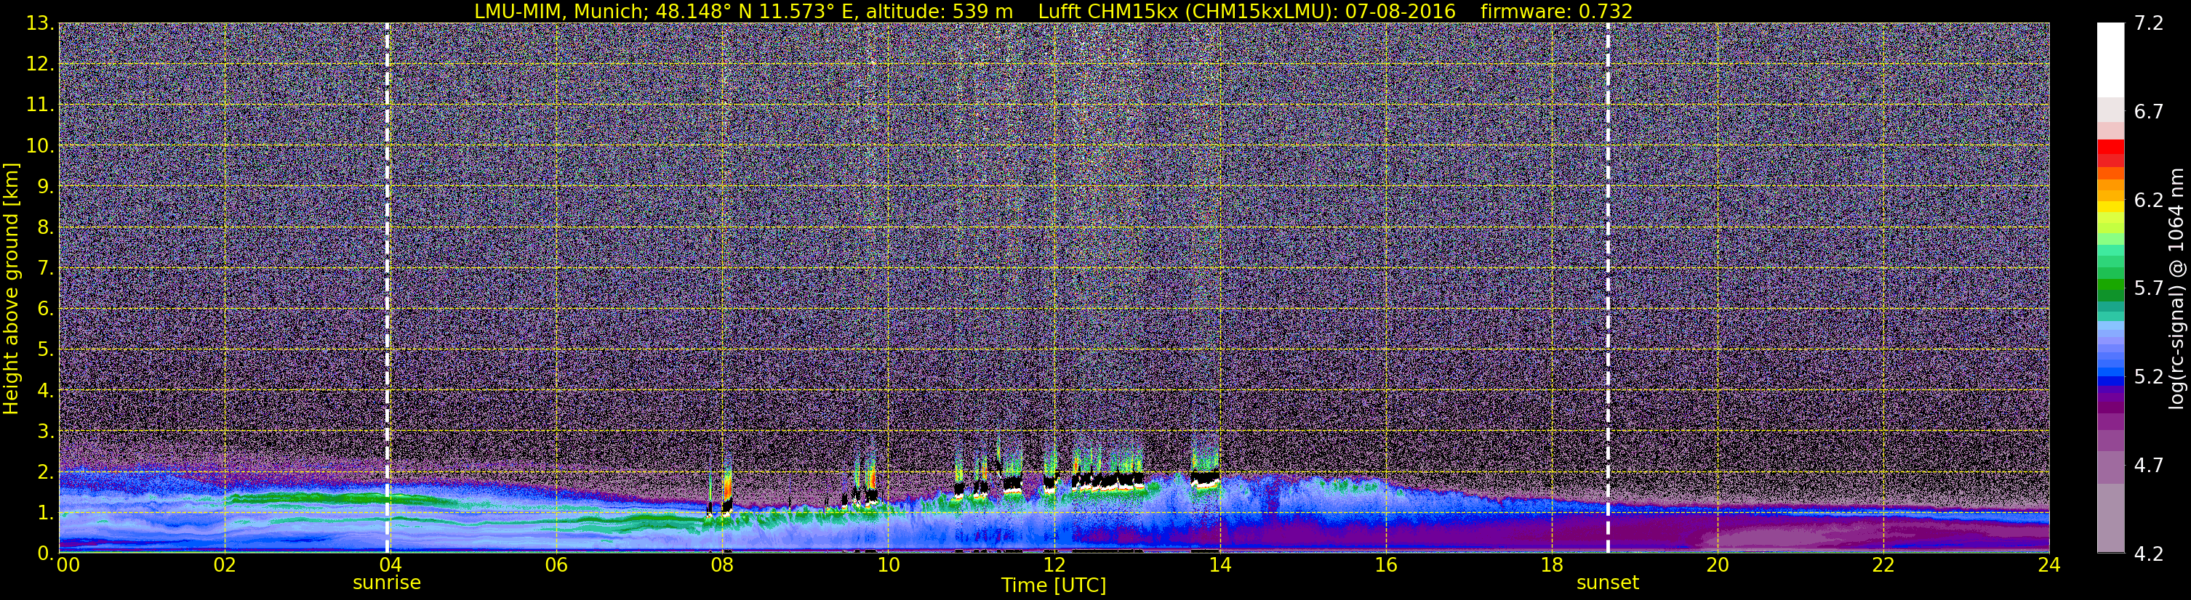Click the colorbar tick label '5.2'
The height and width of the screenshot is (600, 2191).
2149,376
